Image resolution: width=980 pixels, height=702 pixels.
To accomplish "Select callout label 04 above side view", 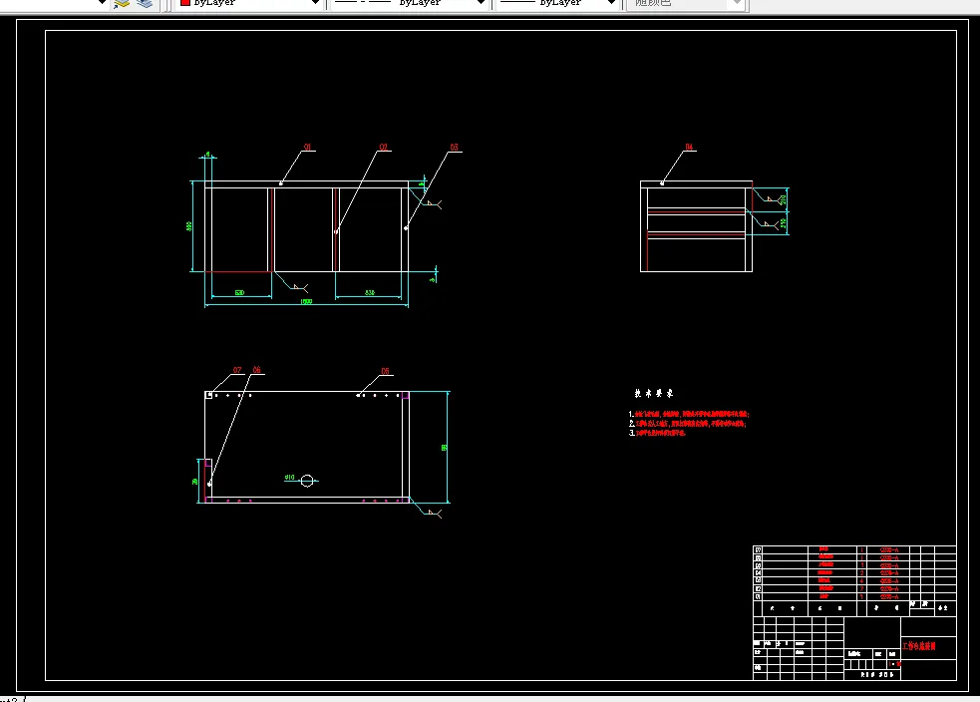I will (x=689, y=147).
